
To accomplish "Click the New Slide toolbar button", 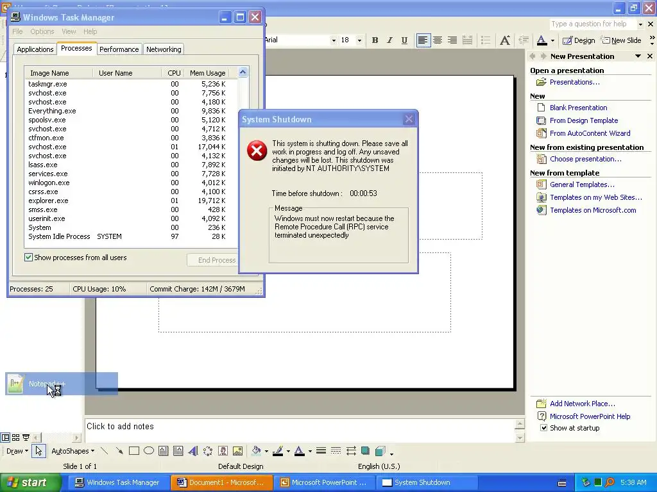I will pyautogui.click(x=621, y=40).
